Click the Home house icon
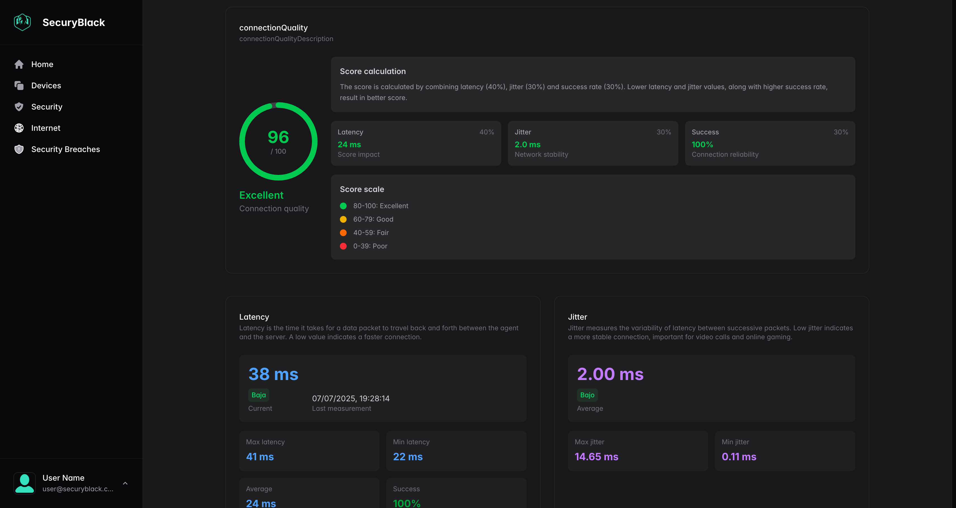The image size is (956, 508). click(19, 65)
